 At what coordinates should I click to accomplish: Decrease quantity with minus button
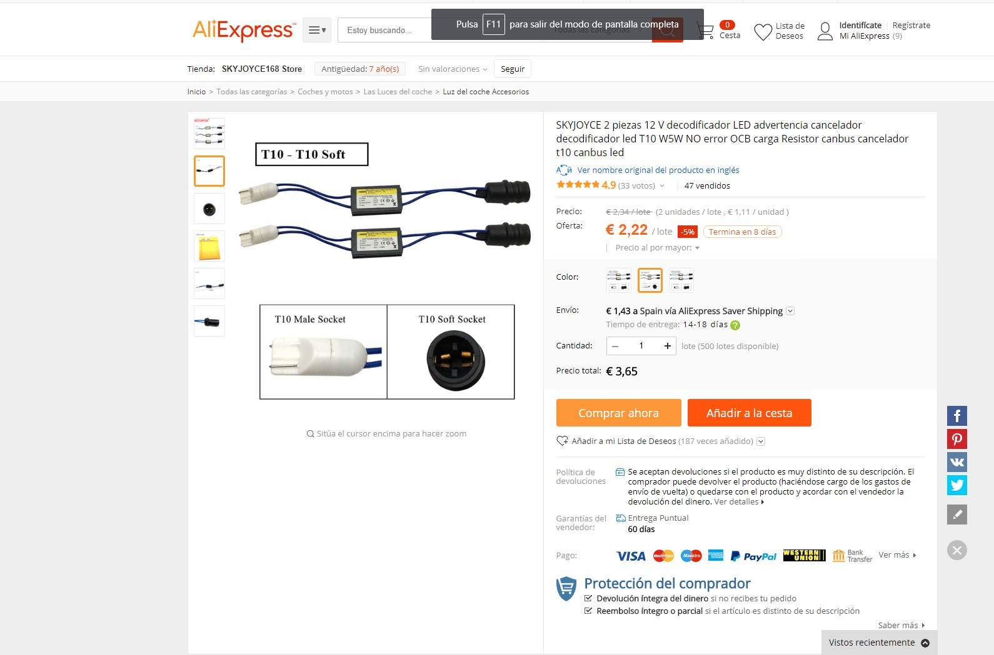tap(615, 346)
